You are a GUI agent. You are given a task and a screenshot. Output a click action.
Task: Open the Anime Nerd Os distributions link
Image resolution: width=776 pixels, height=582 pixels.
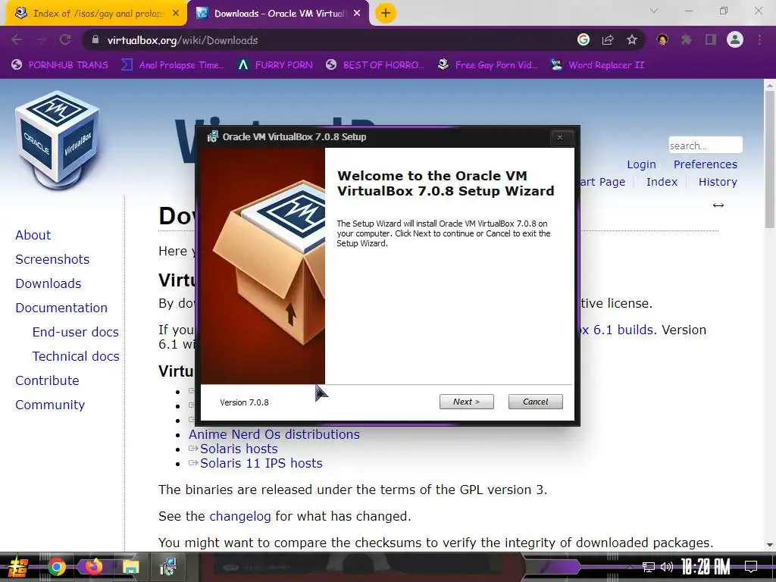(x=274, y=434)
